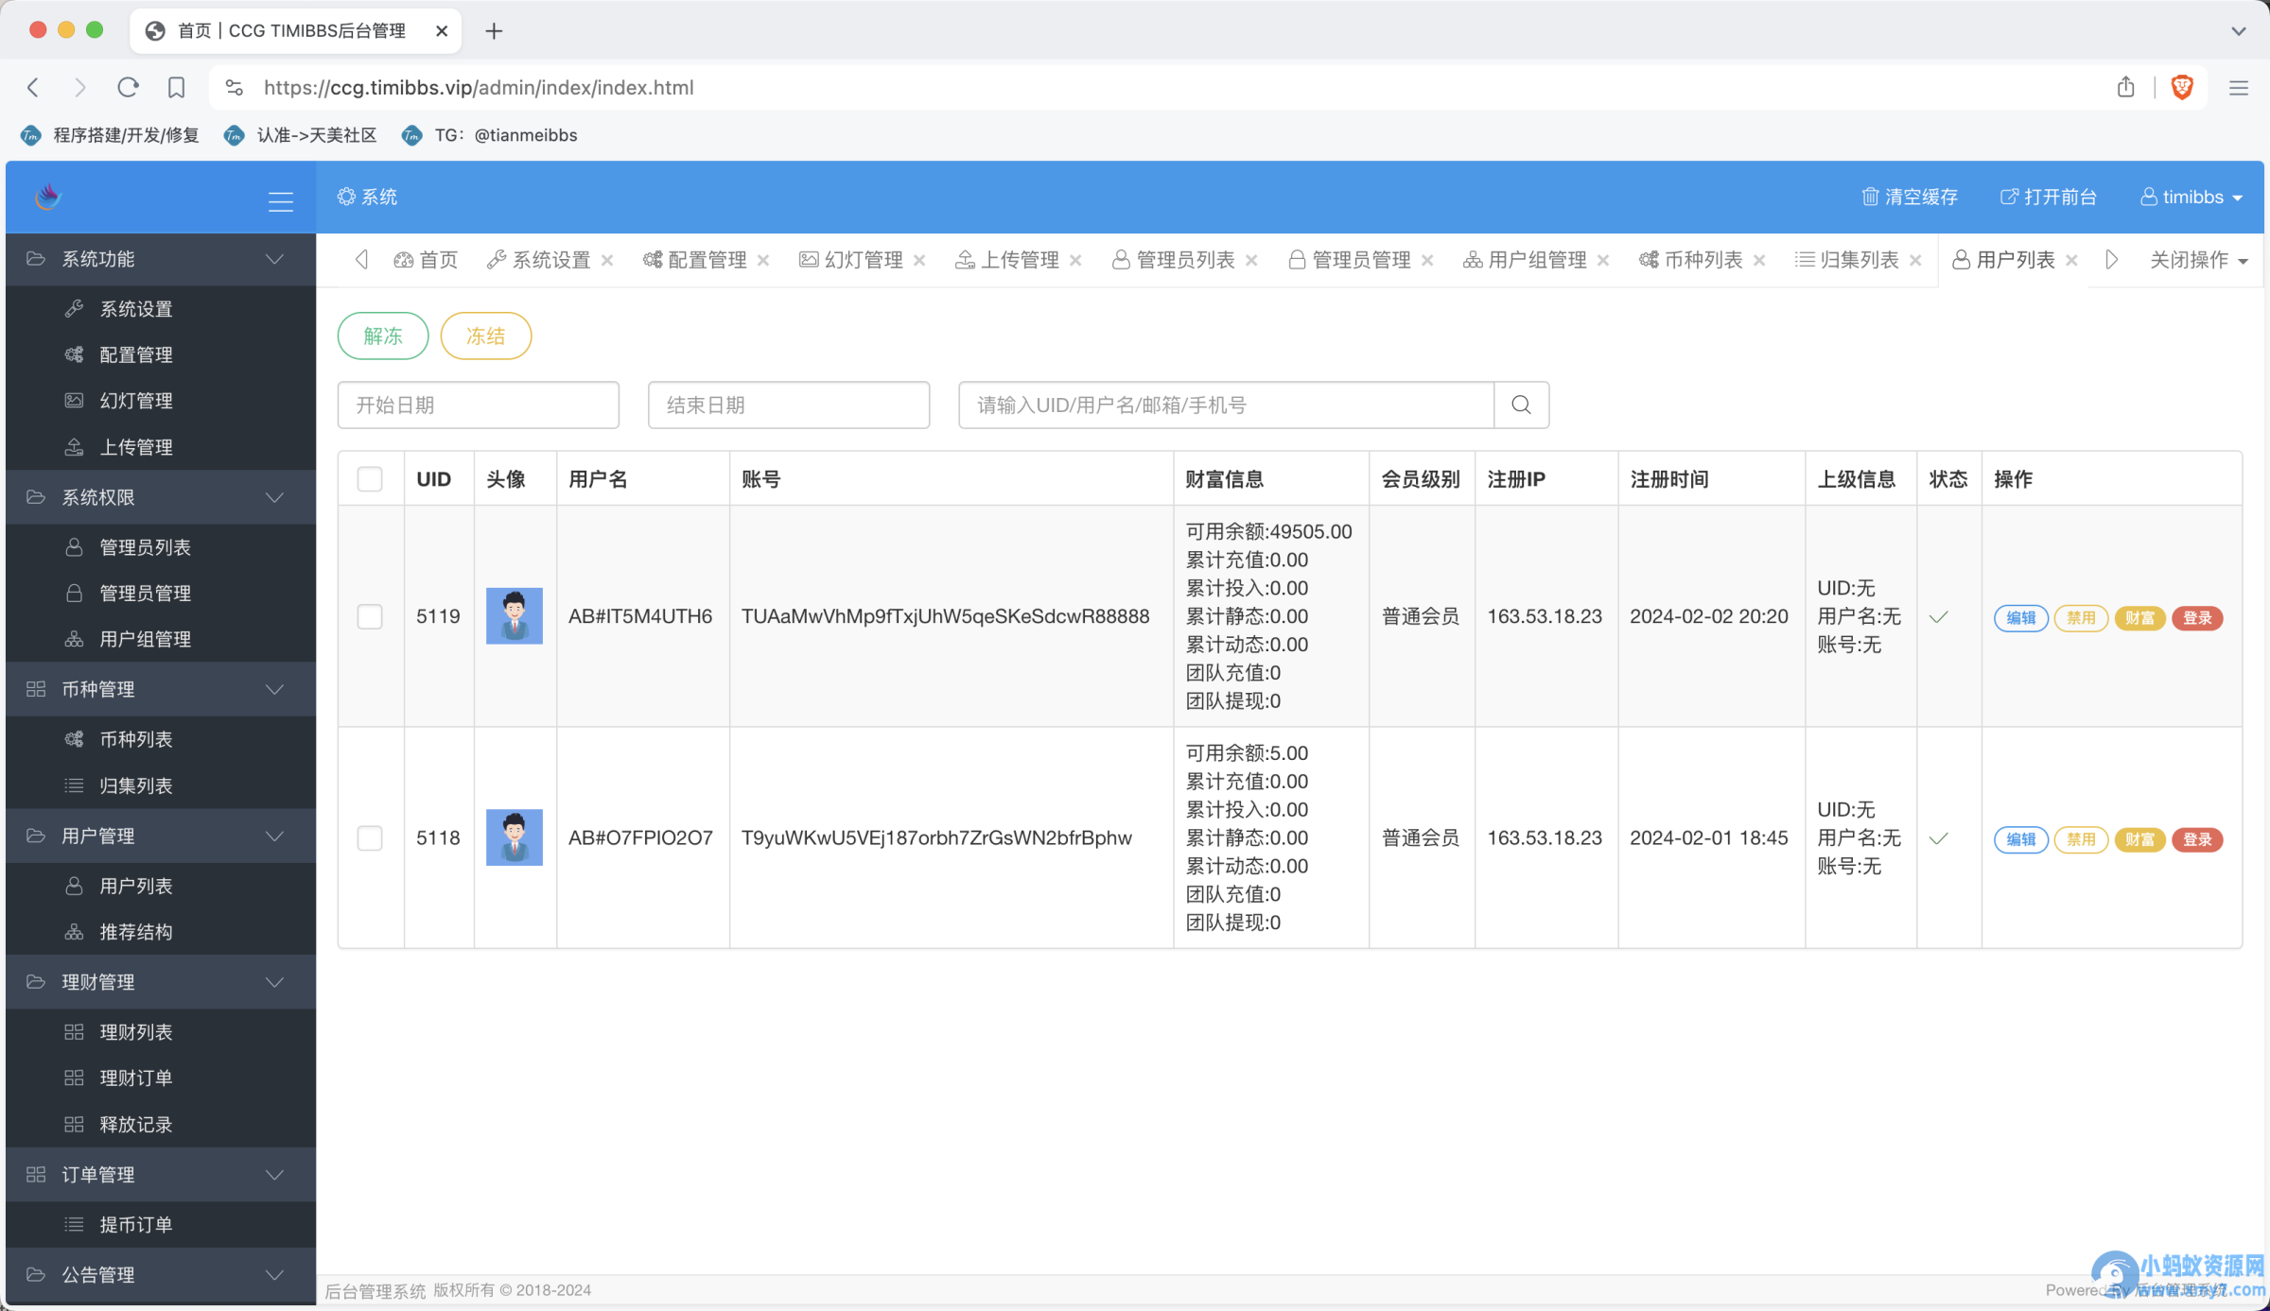
Task: Close the 币种列表 tab
Action: click(1759, 260)
